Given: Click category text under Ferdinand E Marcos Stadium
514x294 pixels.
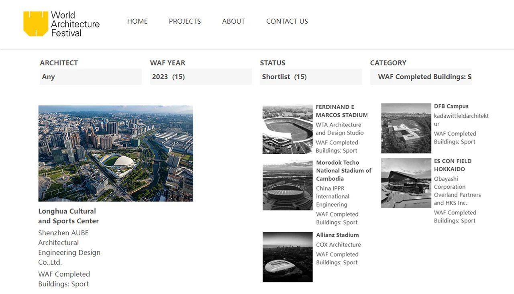Looking at the screenshot, I should tap(337, 147).
